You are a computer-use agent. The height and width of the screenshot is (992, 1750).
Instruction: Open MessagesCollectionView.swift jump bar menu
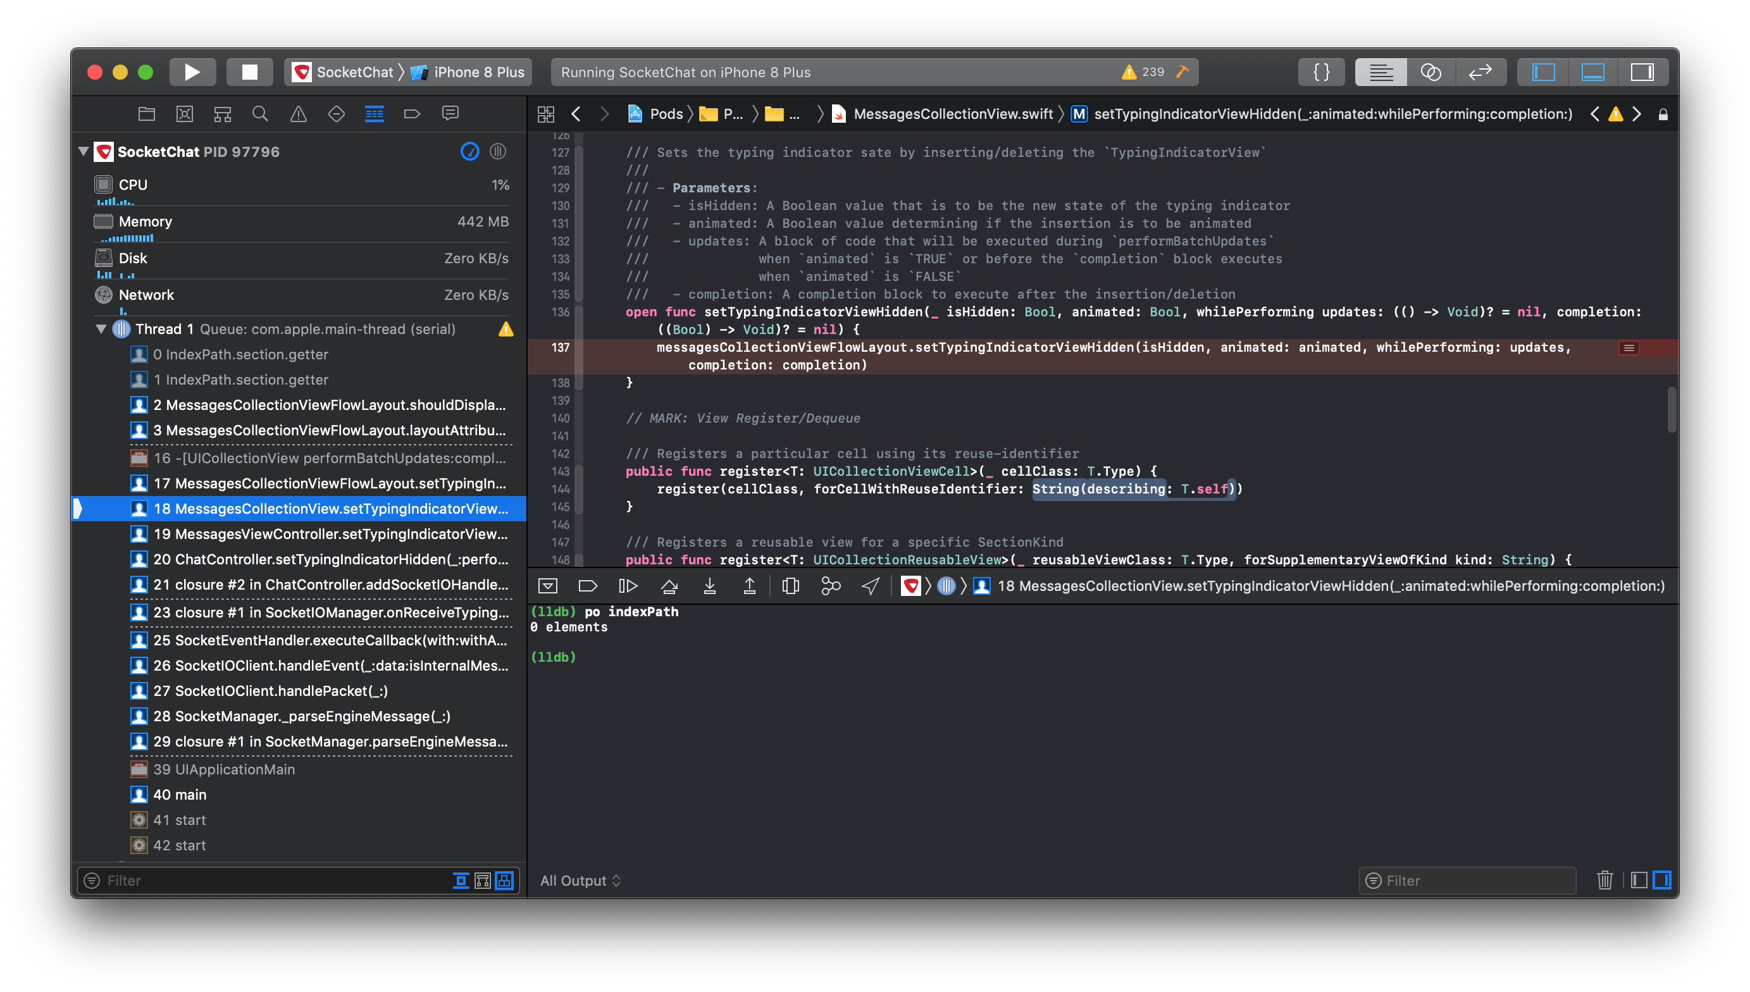(x=943, y=114)
